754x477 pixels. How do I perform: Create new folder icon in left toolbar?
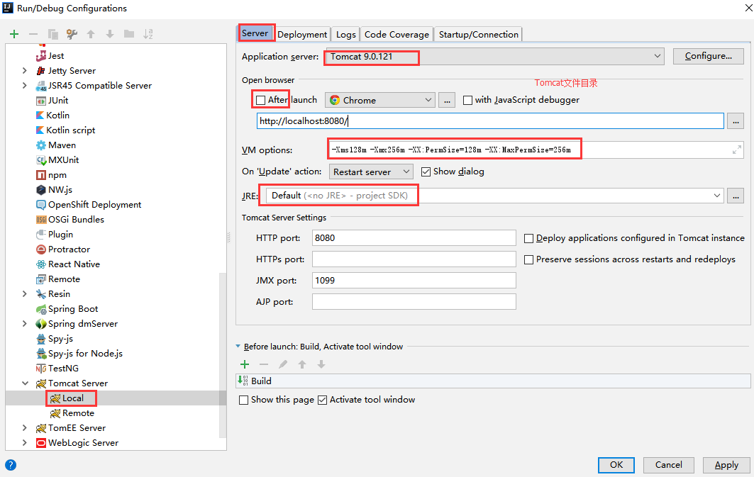click(x=129, y=33)
